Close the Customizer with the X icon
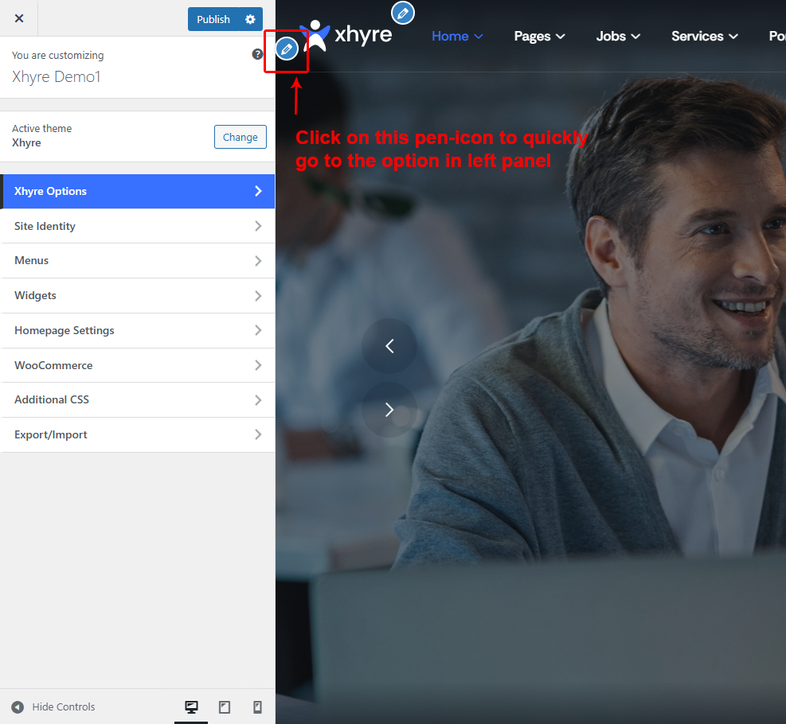The height and width of the screenshot is (724, 786). click(x=19, y=18)
